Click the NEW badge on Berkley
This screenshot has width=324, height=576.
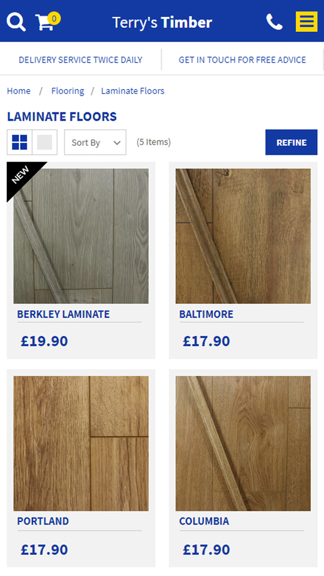(x=21, y=176)
